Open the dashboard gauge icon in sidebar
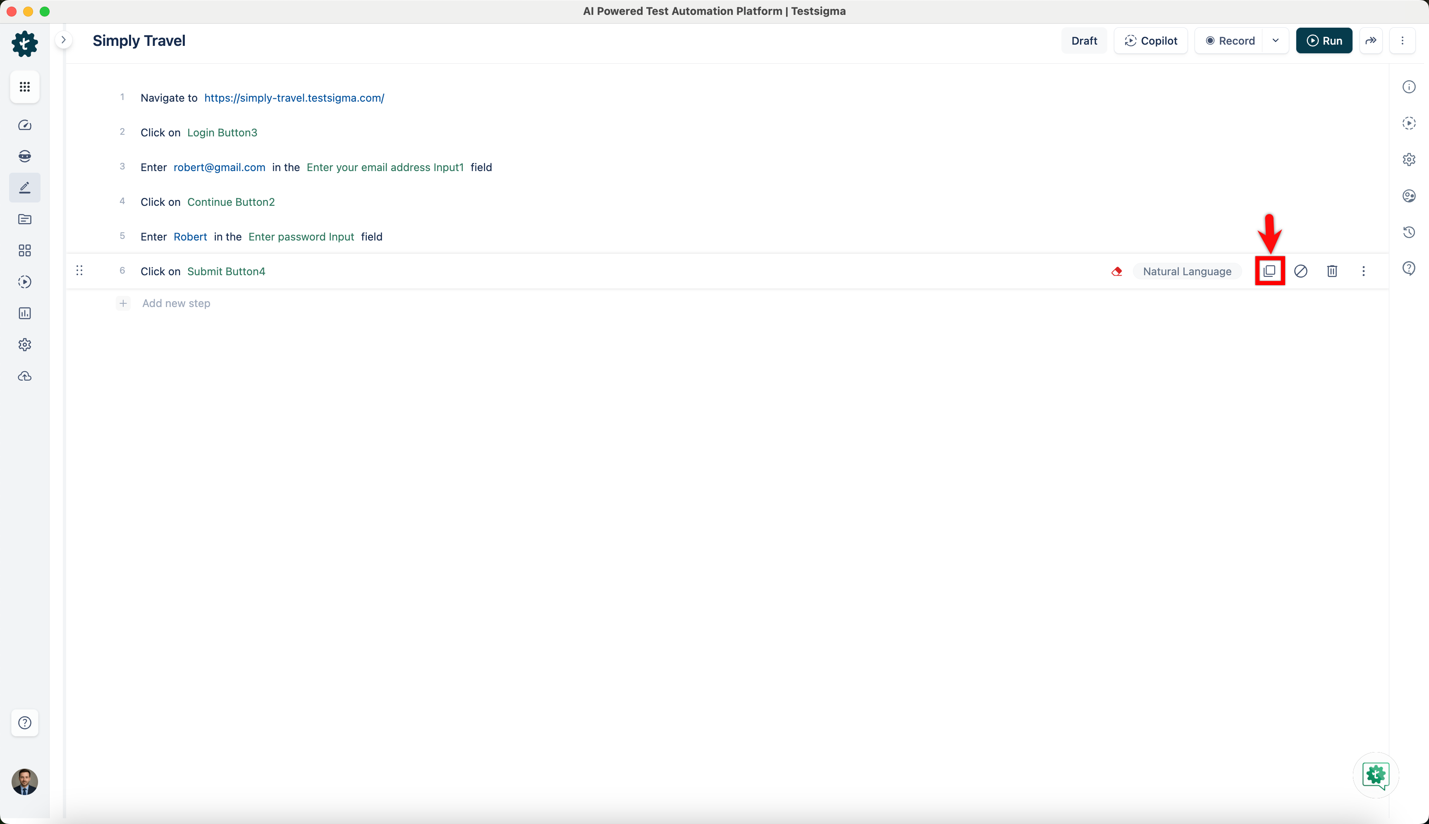Screen dimensions: 1429x824 point(24,125)
